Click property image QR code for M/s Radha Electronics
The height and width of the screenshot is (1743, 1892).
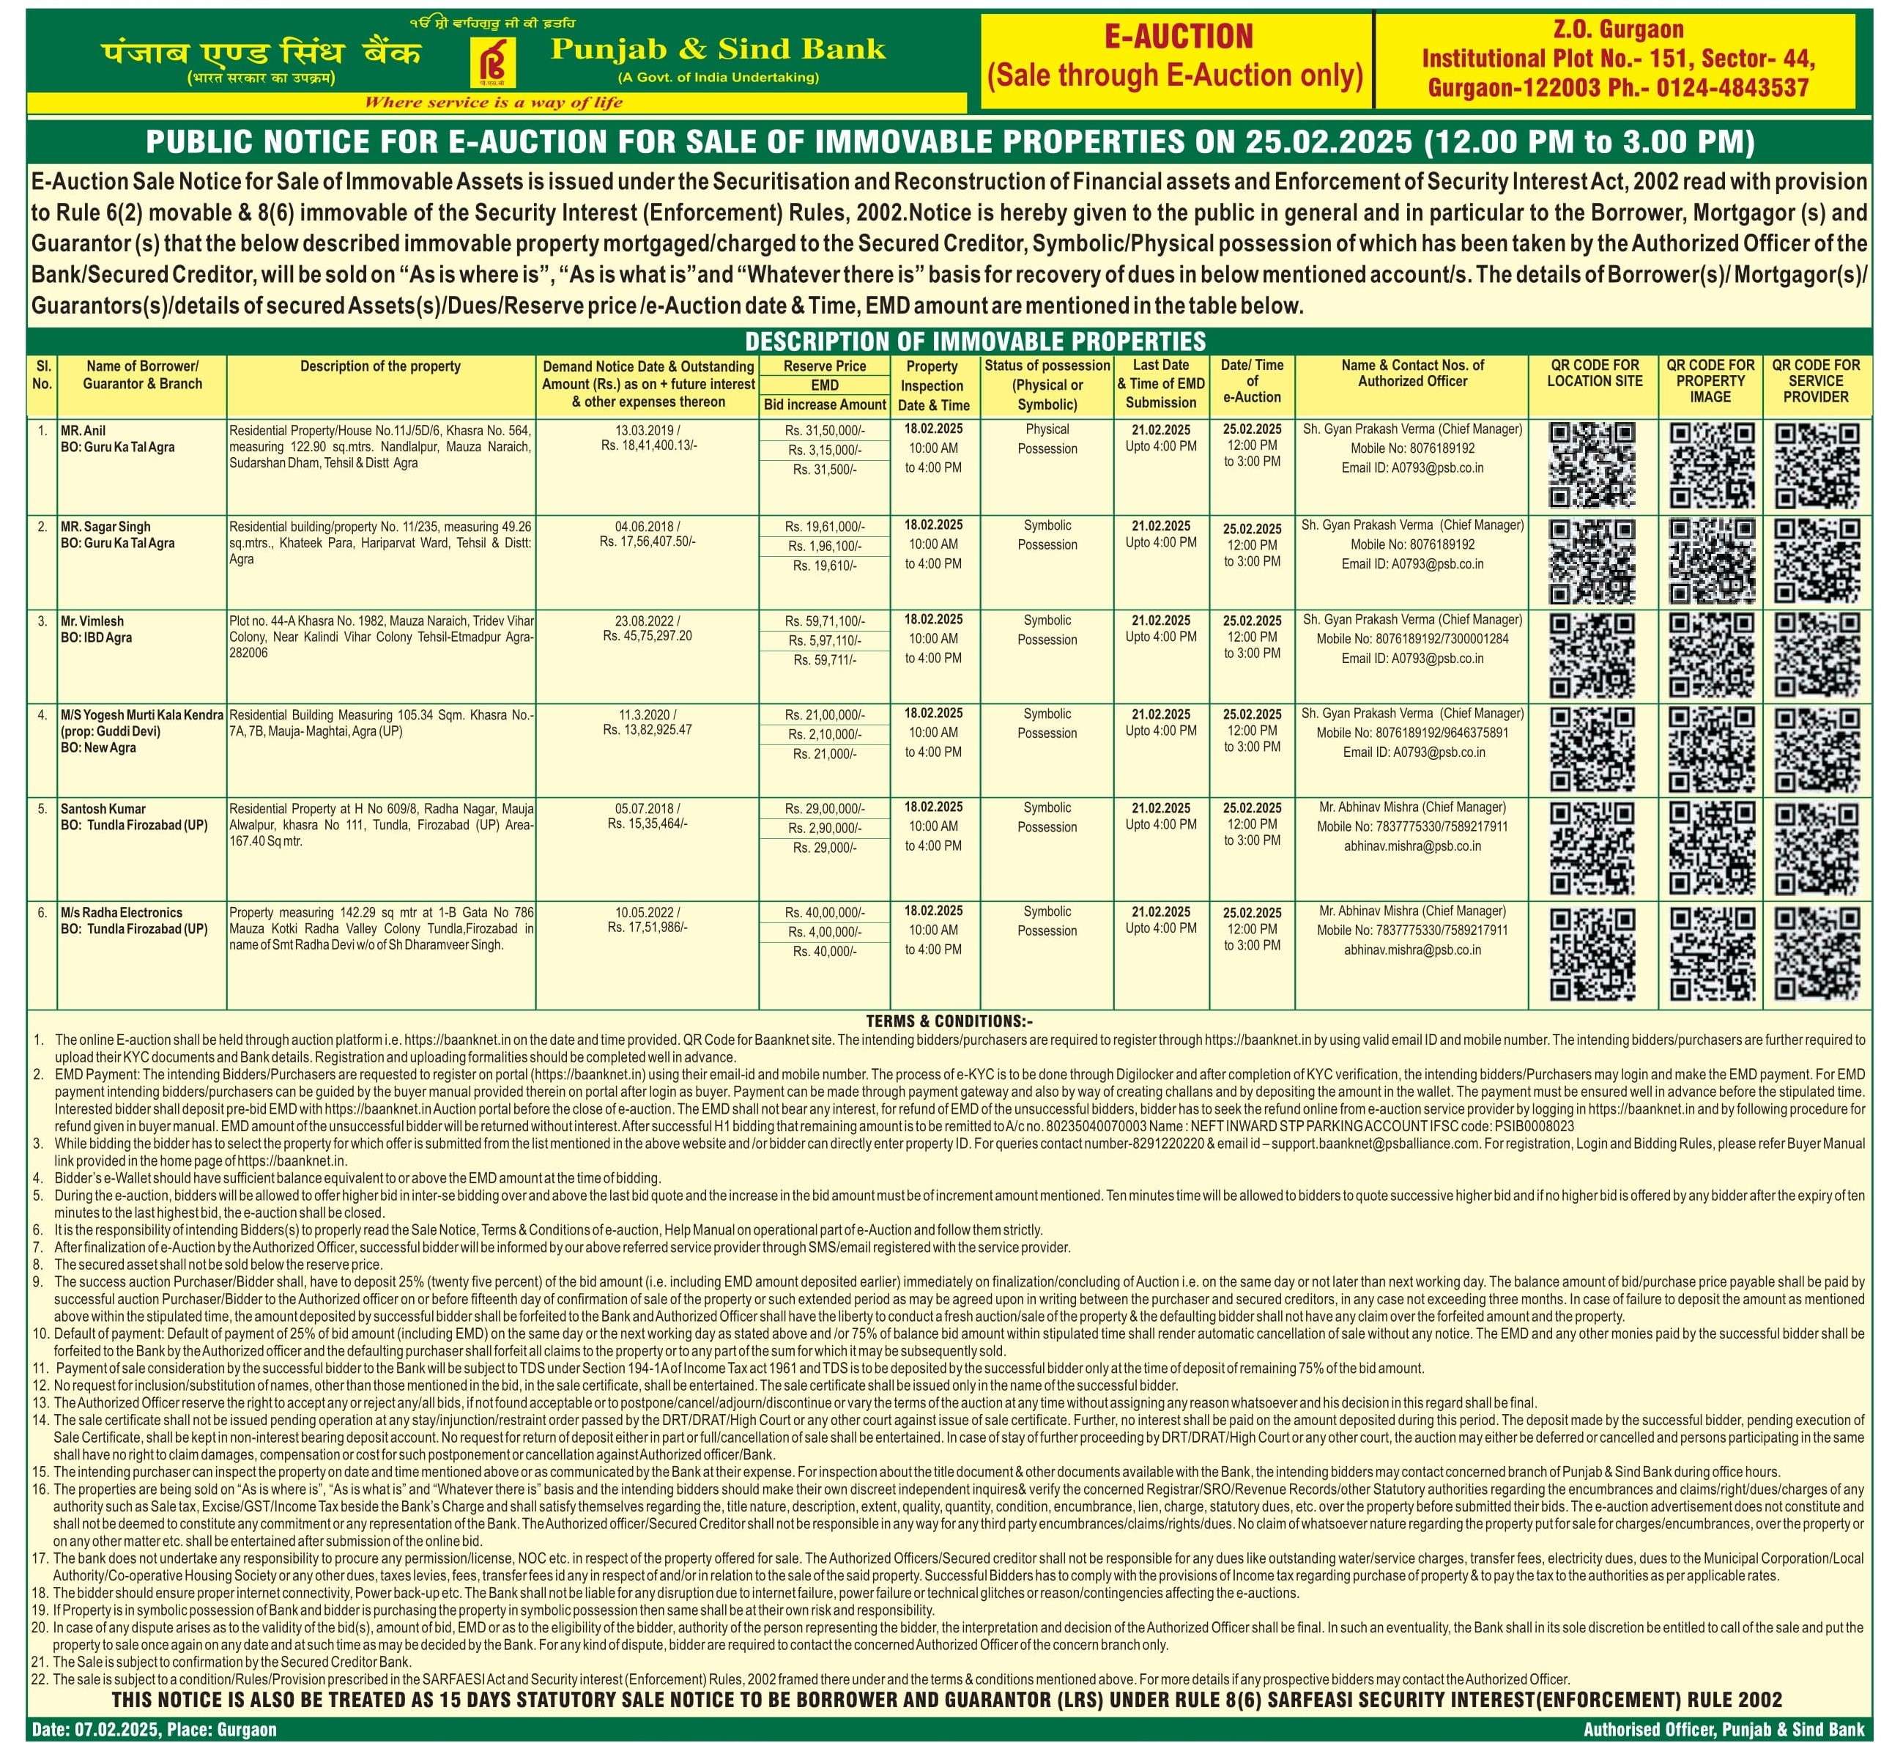click(1712, 953)
